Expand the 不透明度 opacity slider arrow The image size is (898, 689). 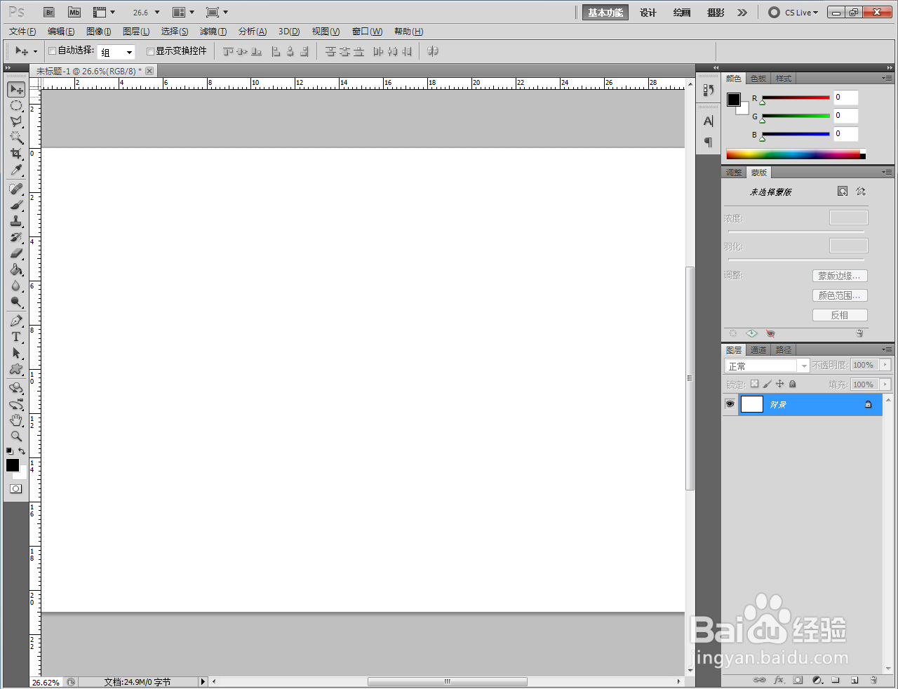point(885,365)
